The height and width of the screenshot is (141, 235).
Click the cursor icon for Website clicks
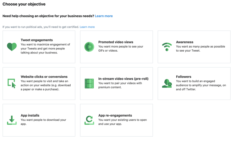pos(12,83)
